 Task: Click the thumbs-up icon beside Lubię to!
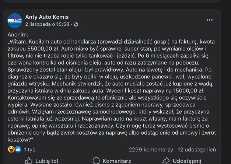point(29,161)
